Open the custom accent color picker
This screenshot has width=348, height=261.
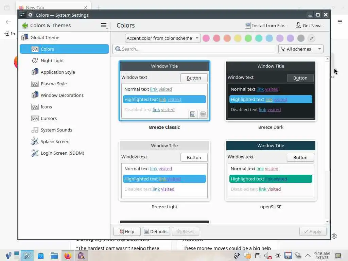(x=312, y=38)
